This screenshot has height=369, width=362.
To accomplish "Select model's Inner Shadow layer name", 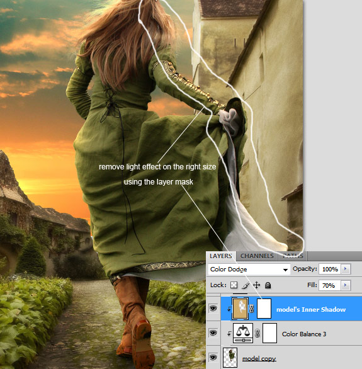I will coord(311,309).
